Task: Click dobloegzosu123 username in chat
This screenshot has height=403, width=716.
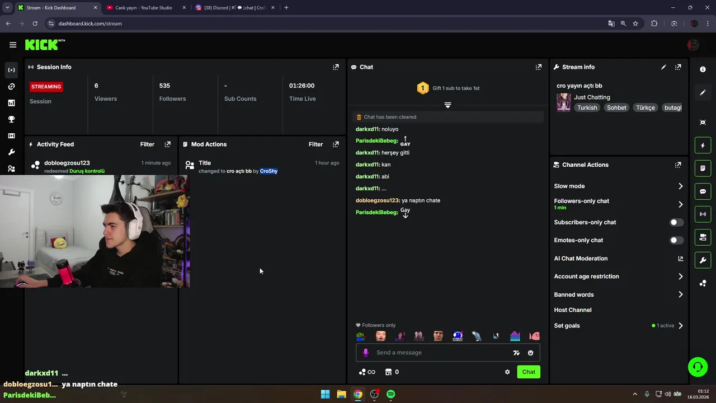Action: (378, 200)
